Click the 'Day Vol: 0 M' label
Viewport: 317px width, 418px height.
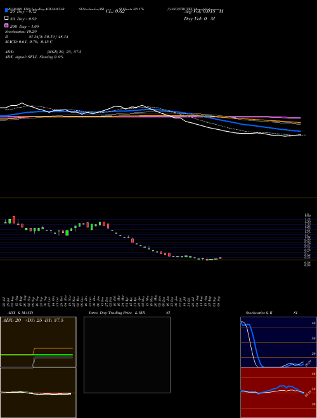pos(199,19)
